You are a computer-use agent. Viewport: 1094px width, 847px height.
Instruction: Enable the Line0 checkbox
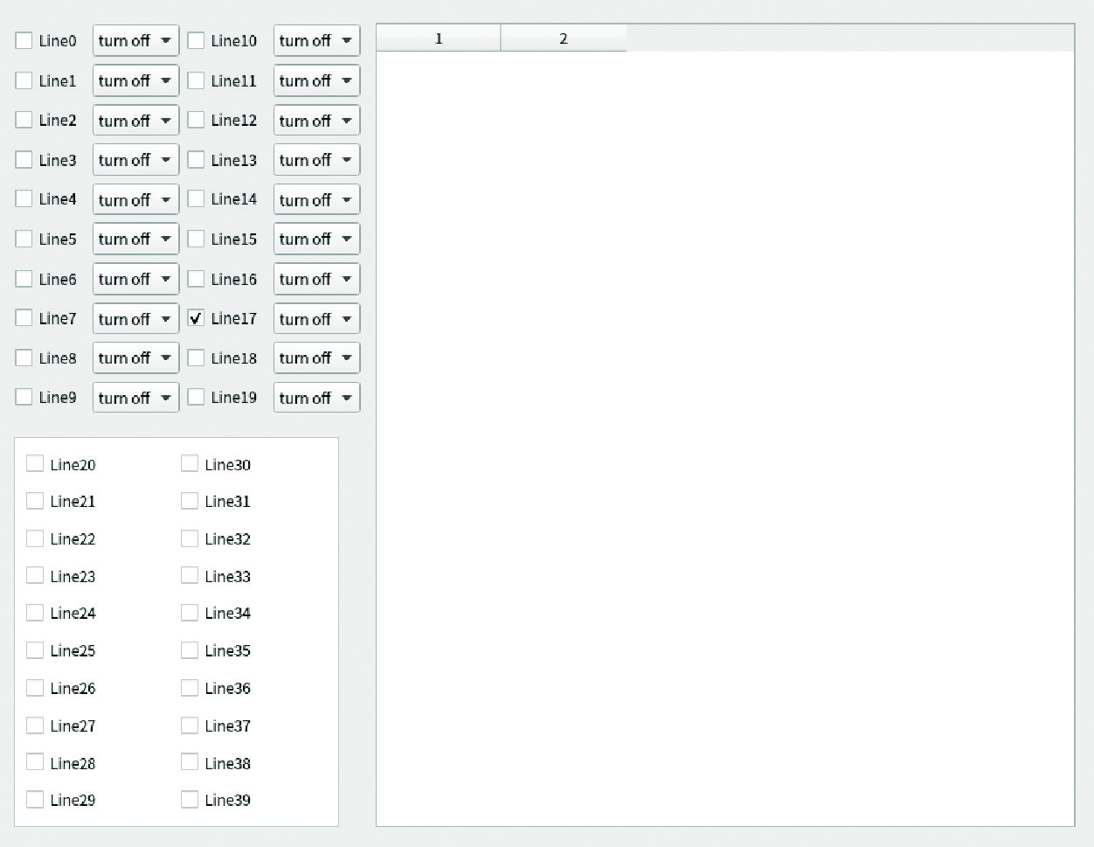pyautogui.click(x=24, y=41)
